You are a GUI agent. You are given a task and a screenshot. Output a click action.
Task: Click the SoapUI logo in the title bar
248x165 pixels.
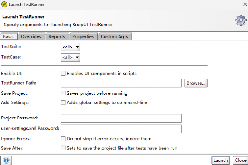point(4,4)
